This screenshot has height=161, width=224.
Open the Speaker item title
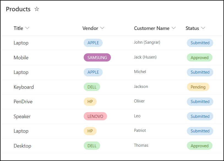[22, 116]
